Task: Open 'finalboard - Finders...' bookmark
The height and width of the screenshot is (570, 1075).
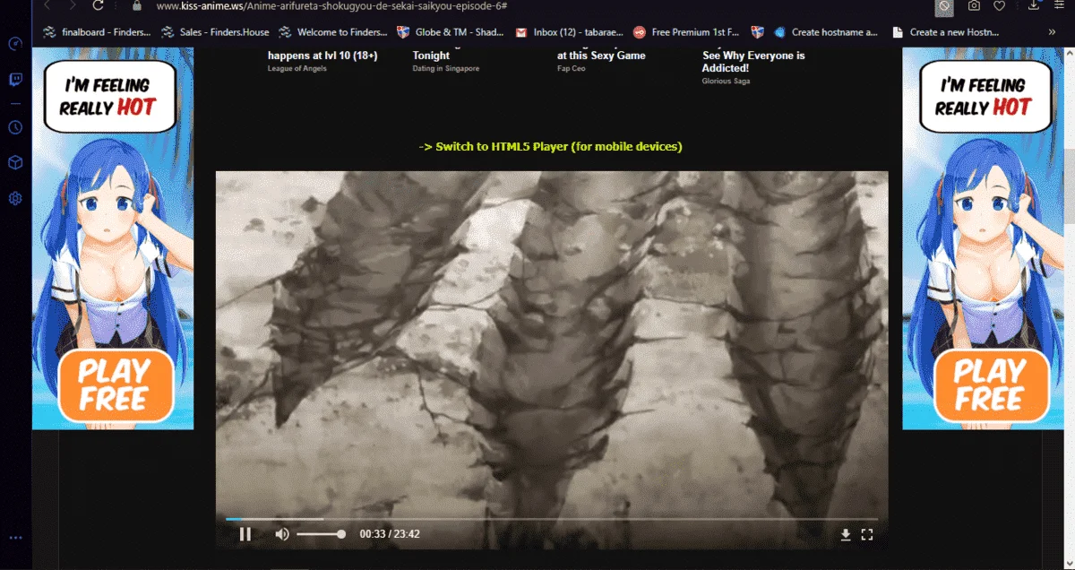Action: [98, 32]
